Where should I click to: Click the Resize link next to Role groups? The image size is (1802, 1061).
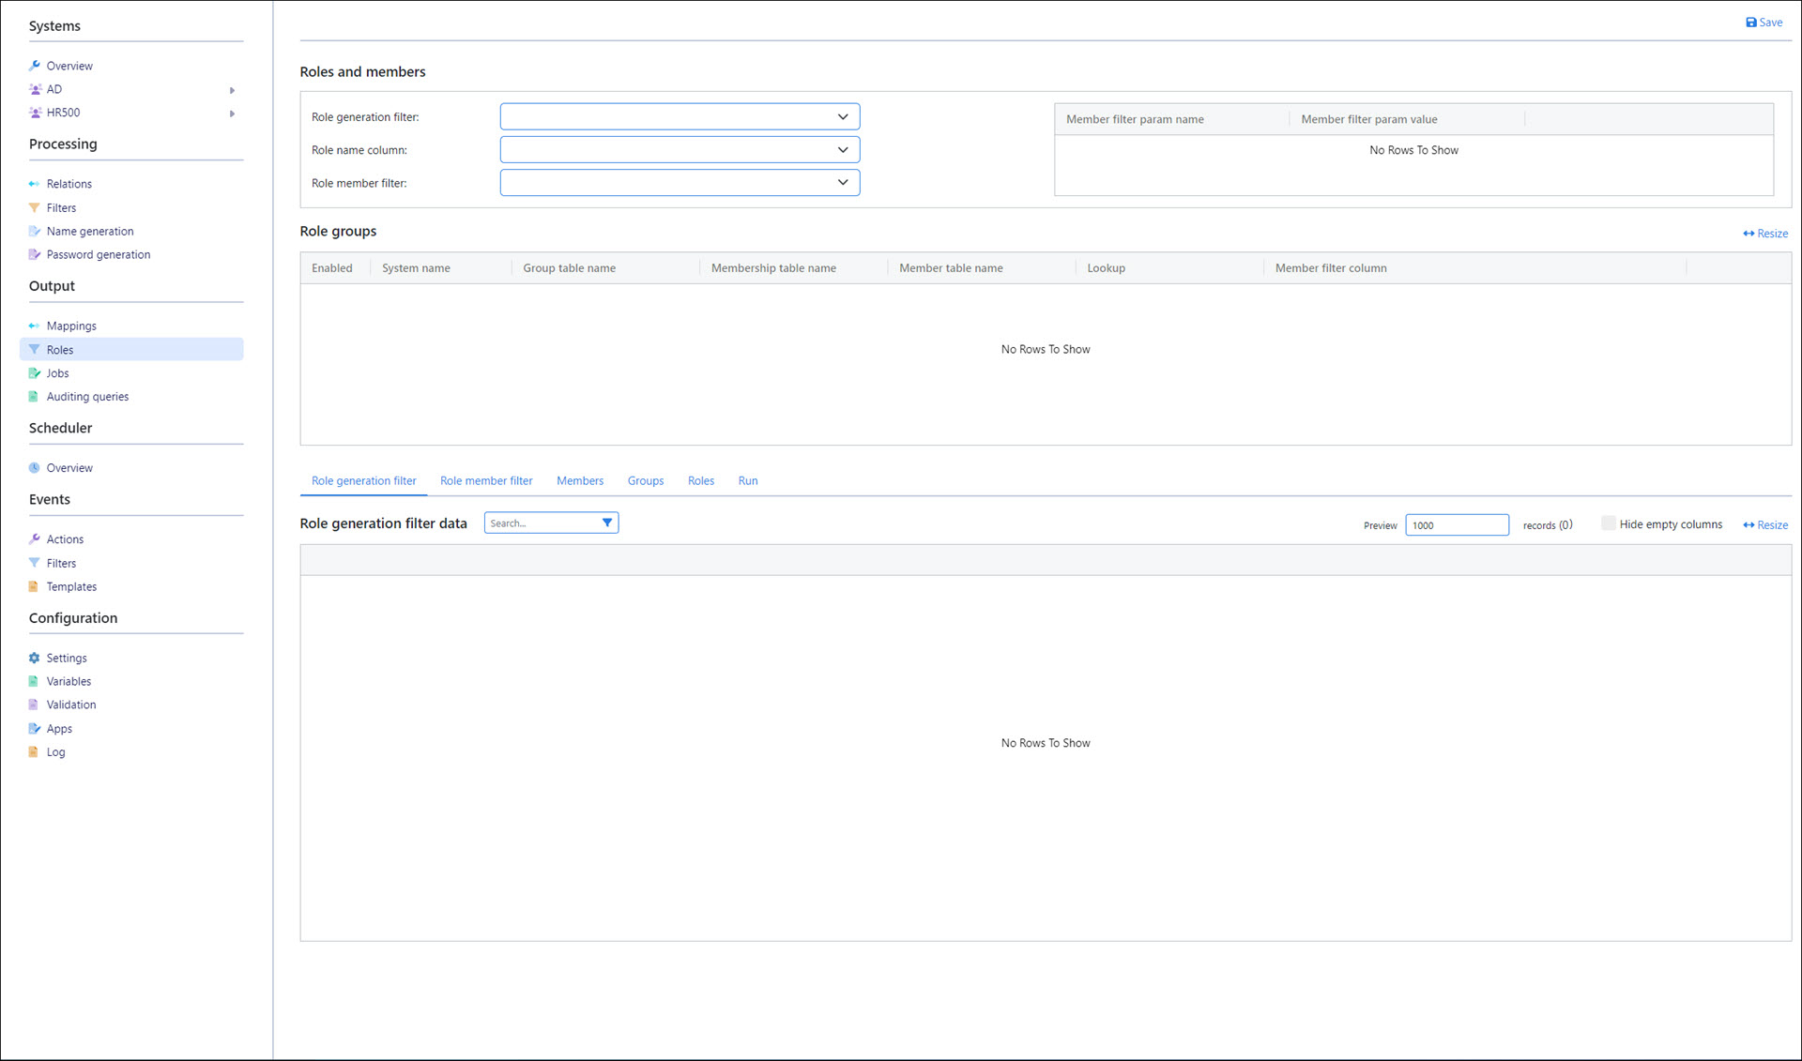[x=1765, y=233]
